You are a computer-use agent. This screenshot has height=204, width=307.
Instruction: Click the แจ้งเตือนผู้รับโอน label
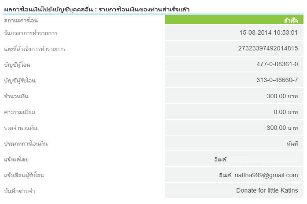pos(24,175)
